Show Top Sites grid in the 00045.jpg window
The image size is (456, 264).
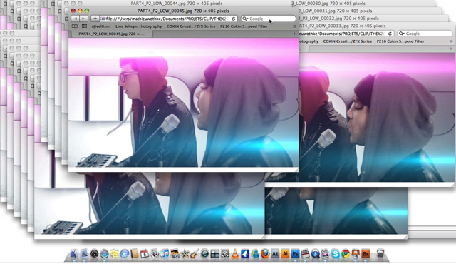tap(84, 26)
